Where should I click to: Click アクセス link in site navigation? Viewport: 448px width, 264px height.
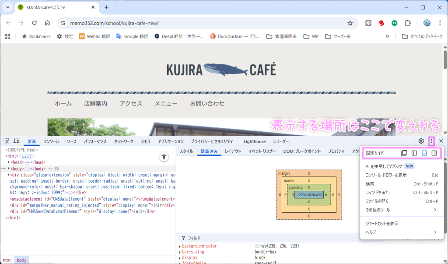coord(131,104)
